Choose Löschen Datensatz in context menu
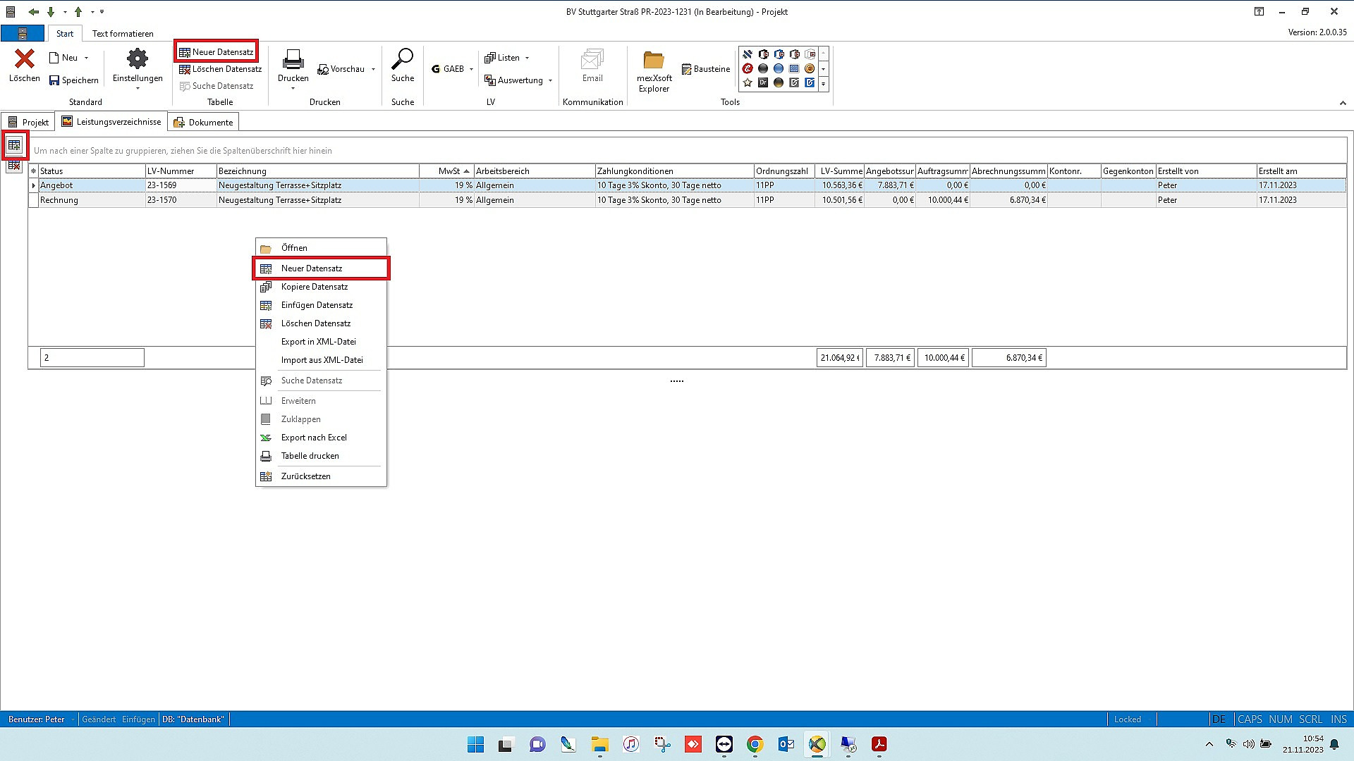1354x761 pixels. tap(321, 323)
